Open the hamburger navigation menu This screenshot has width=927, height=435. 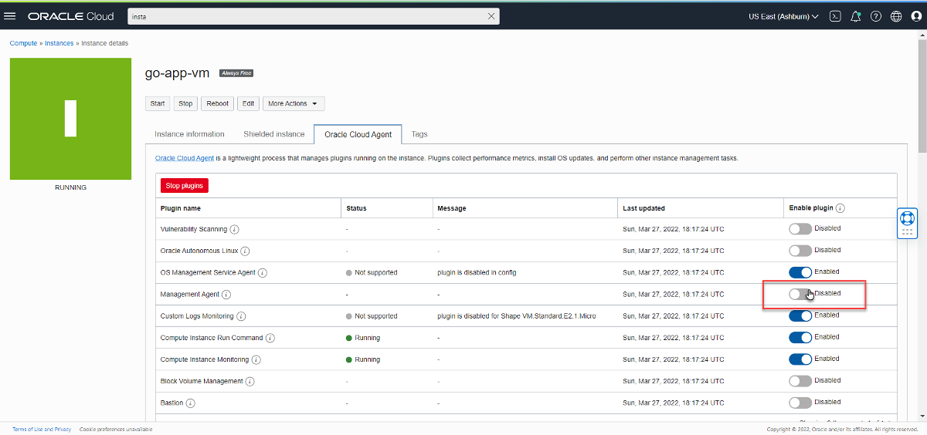point(10,16)
